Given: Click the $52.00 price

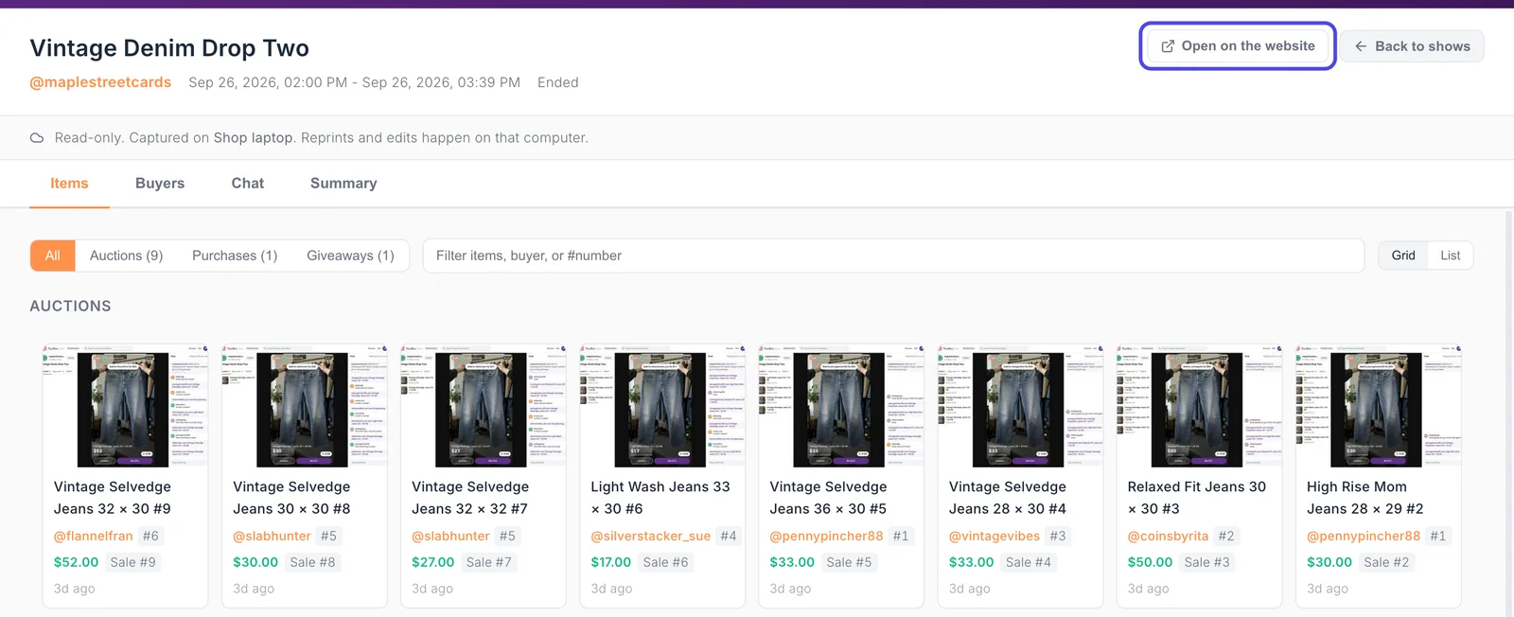Looking at the screenshot, I should tap(77, 562).
